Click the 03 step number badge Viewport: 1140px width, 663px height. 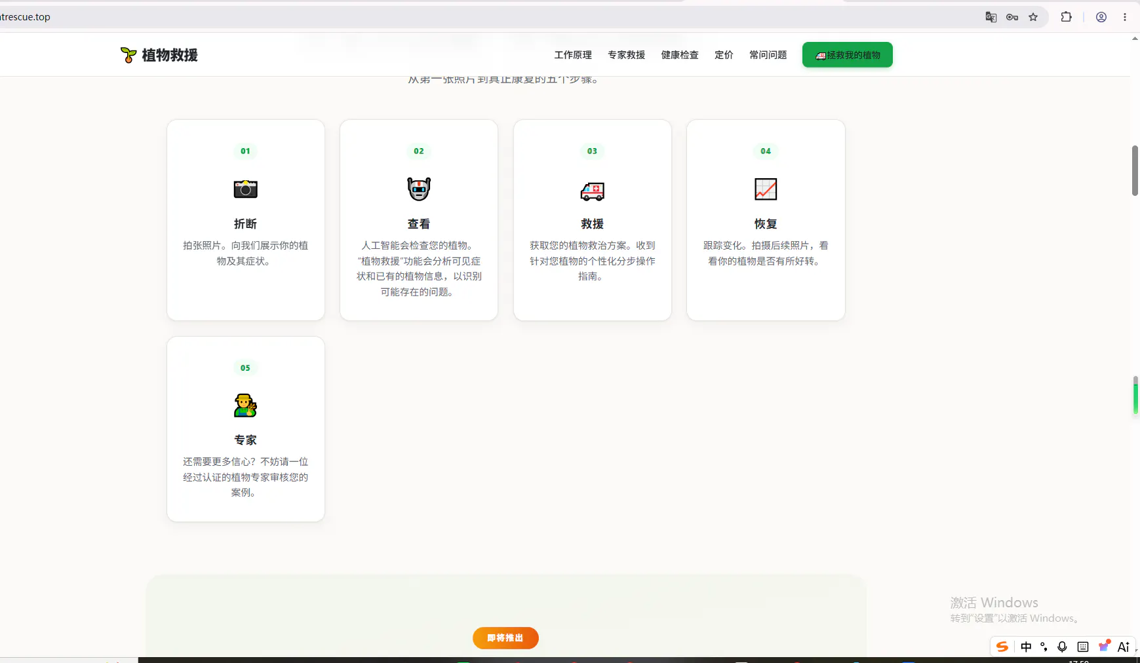[593, 151]
